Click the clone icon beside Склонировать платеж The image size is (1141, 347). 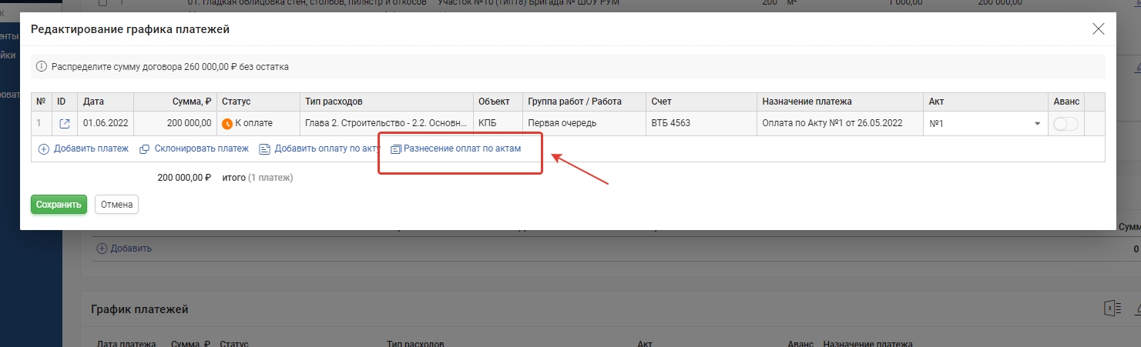point(144,149)
